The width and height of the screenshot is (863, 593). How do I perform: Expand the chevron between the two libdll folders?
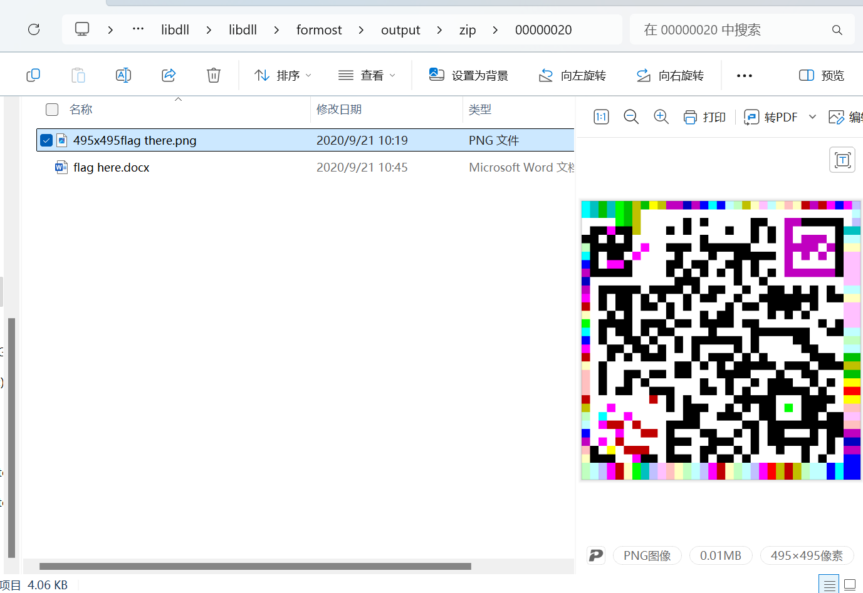pos(209,29)
